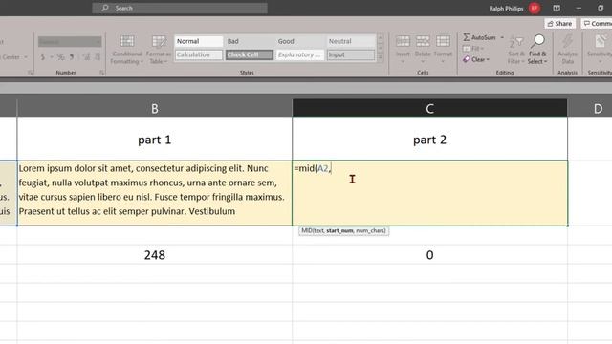The height and width of the screenshot is (344, 612).
Task: Click the Format cells icon
Action: pos(443,41)
